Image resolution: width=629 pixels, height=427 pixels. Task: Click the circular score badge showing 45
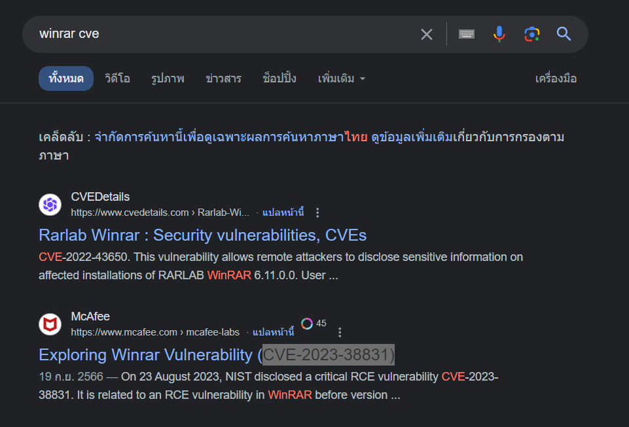coord(307,324)
